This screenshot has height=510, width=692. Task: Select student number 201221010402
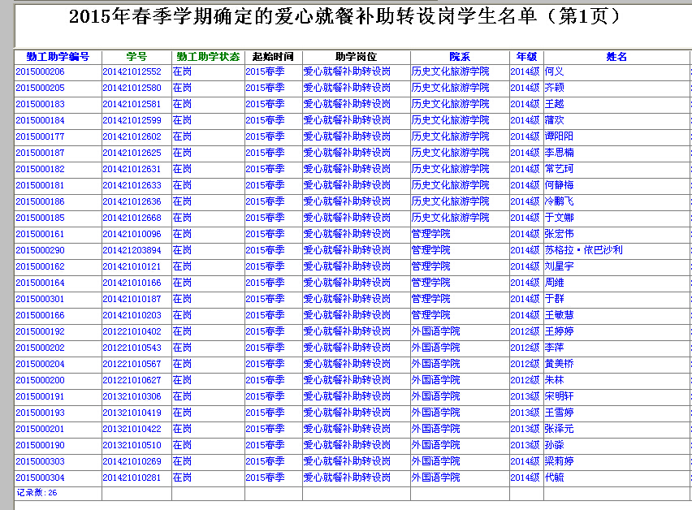[x=132, y=331]
